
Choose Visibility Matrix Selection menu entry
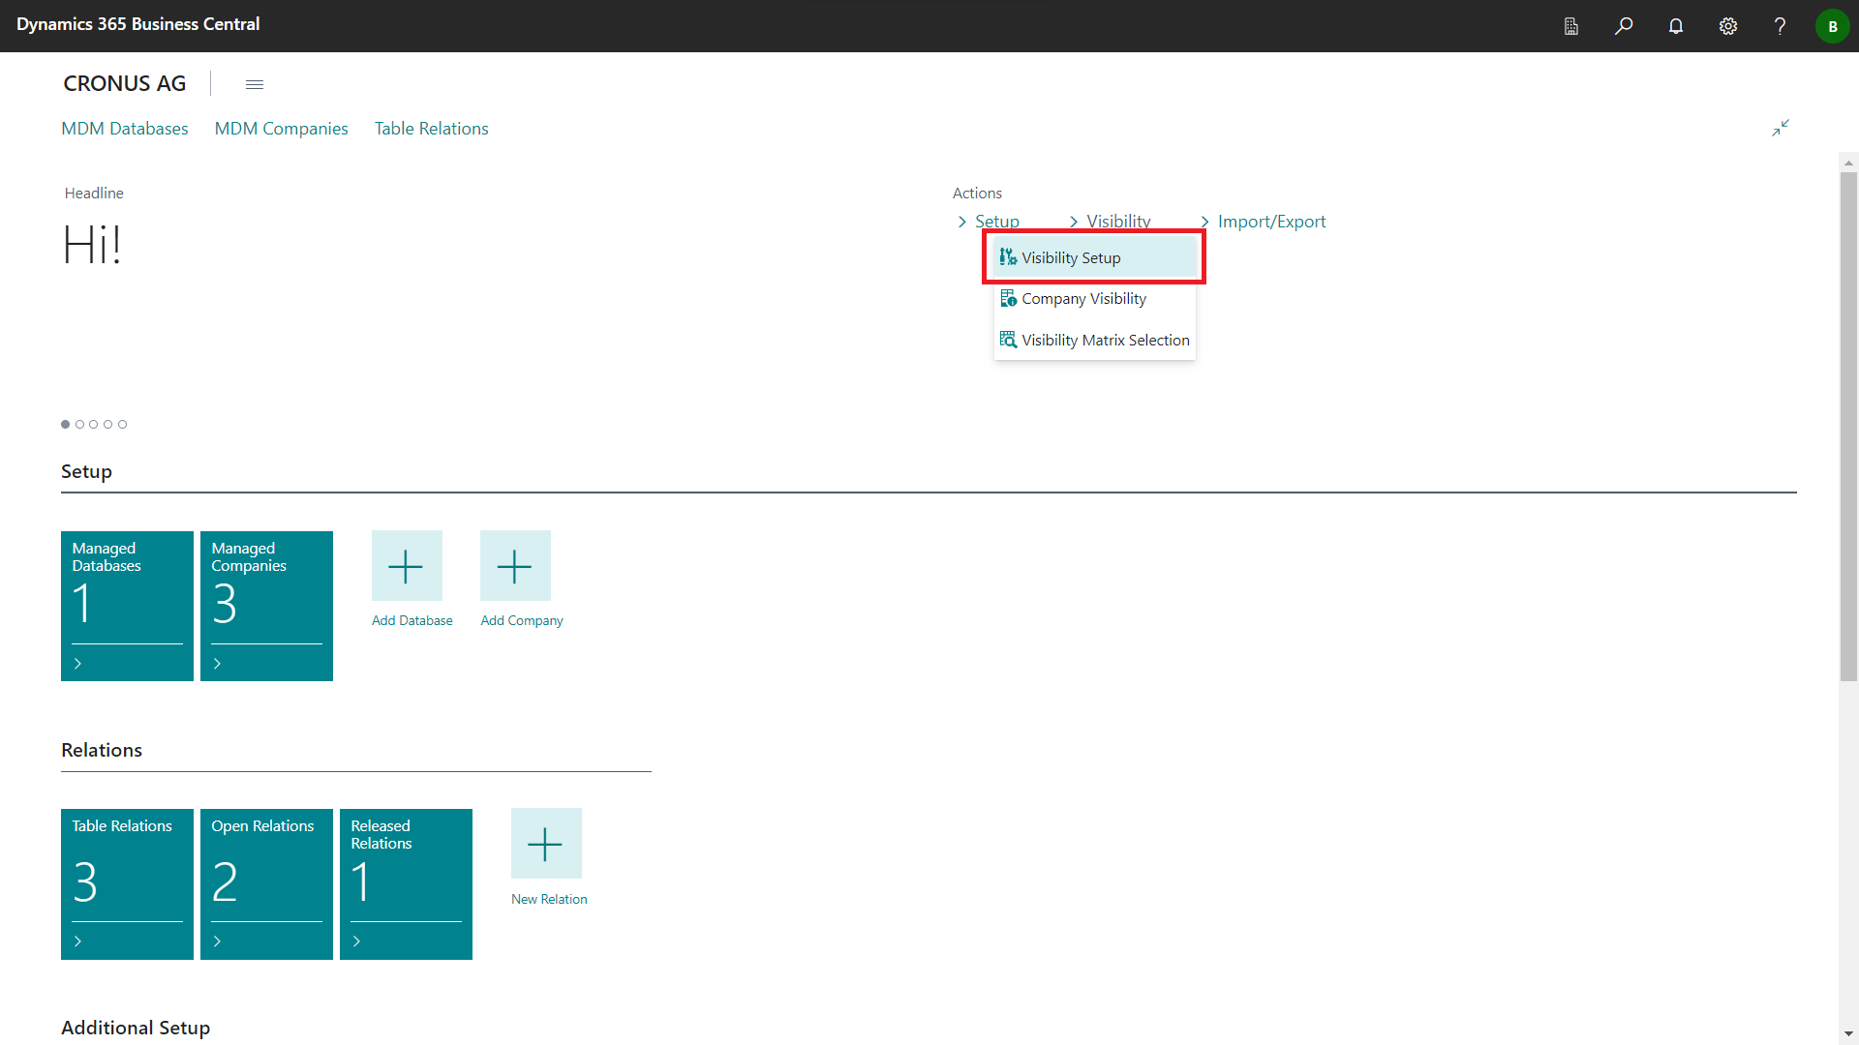1094,340
